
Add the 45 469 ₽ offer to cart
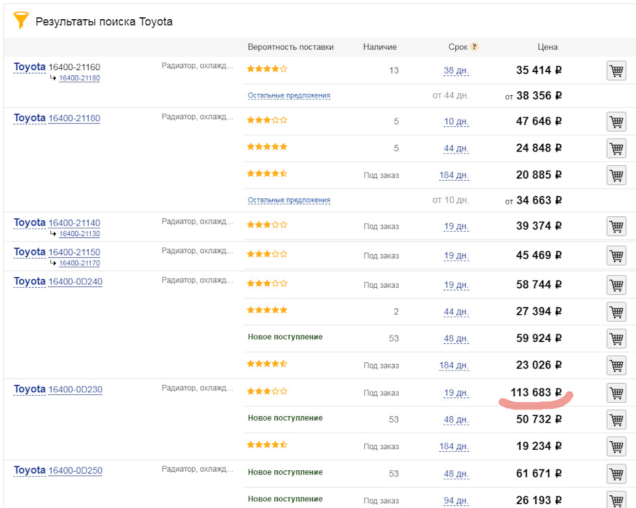click(616, 255)
